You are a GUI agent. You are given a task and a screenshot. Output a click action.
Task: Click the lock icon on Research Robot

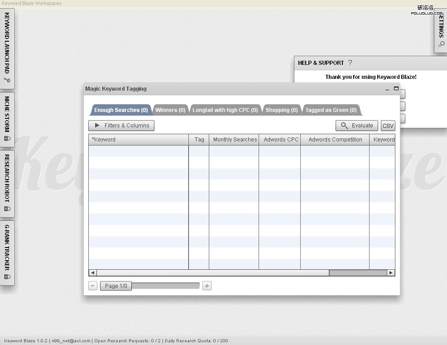coord(7,209)
